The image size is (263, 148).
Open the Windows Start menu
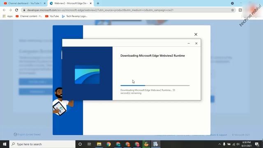tap(5, 144)
